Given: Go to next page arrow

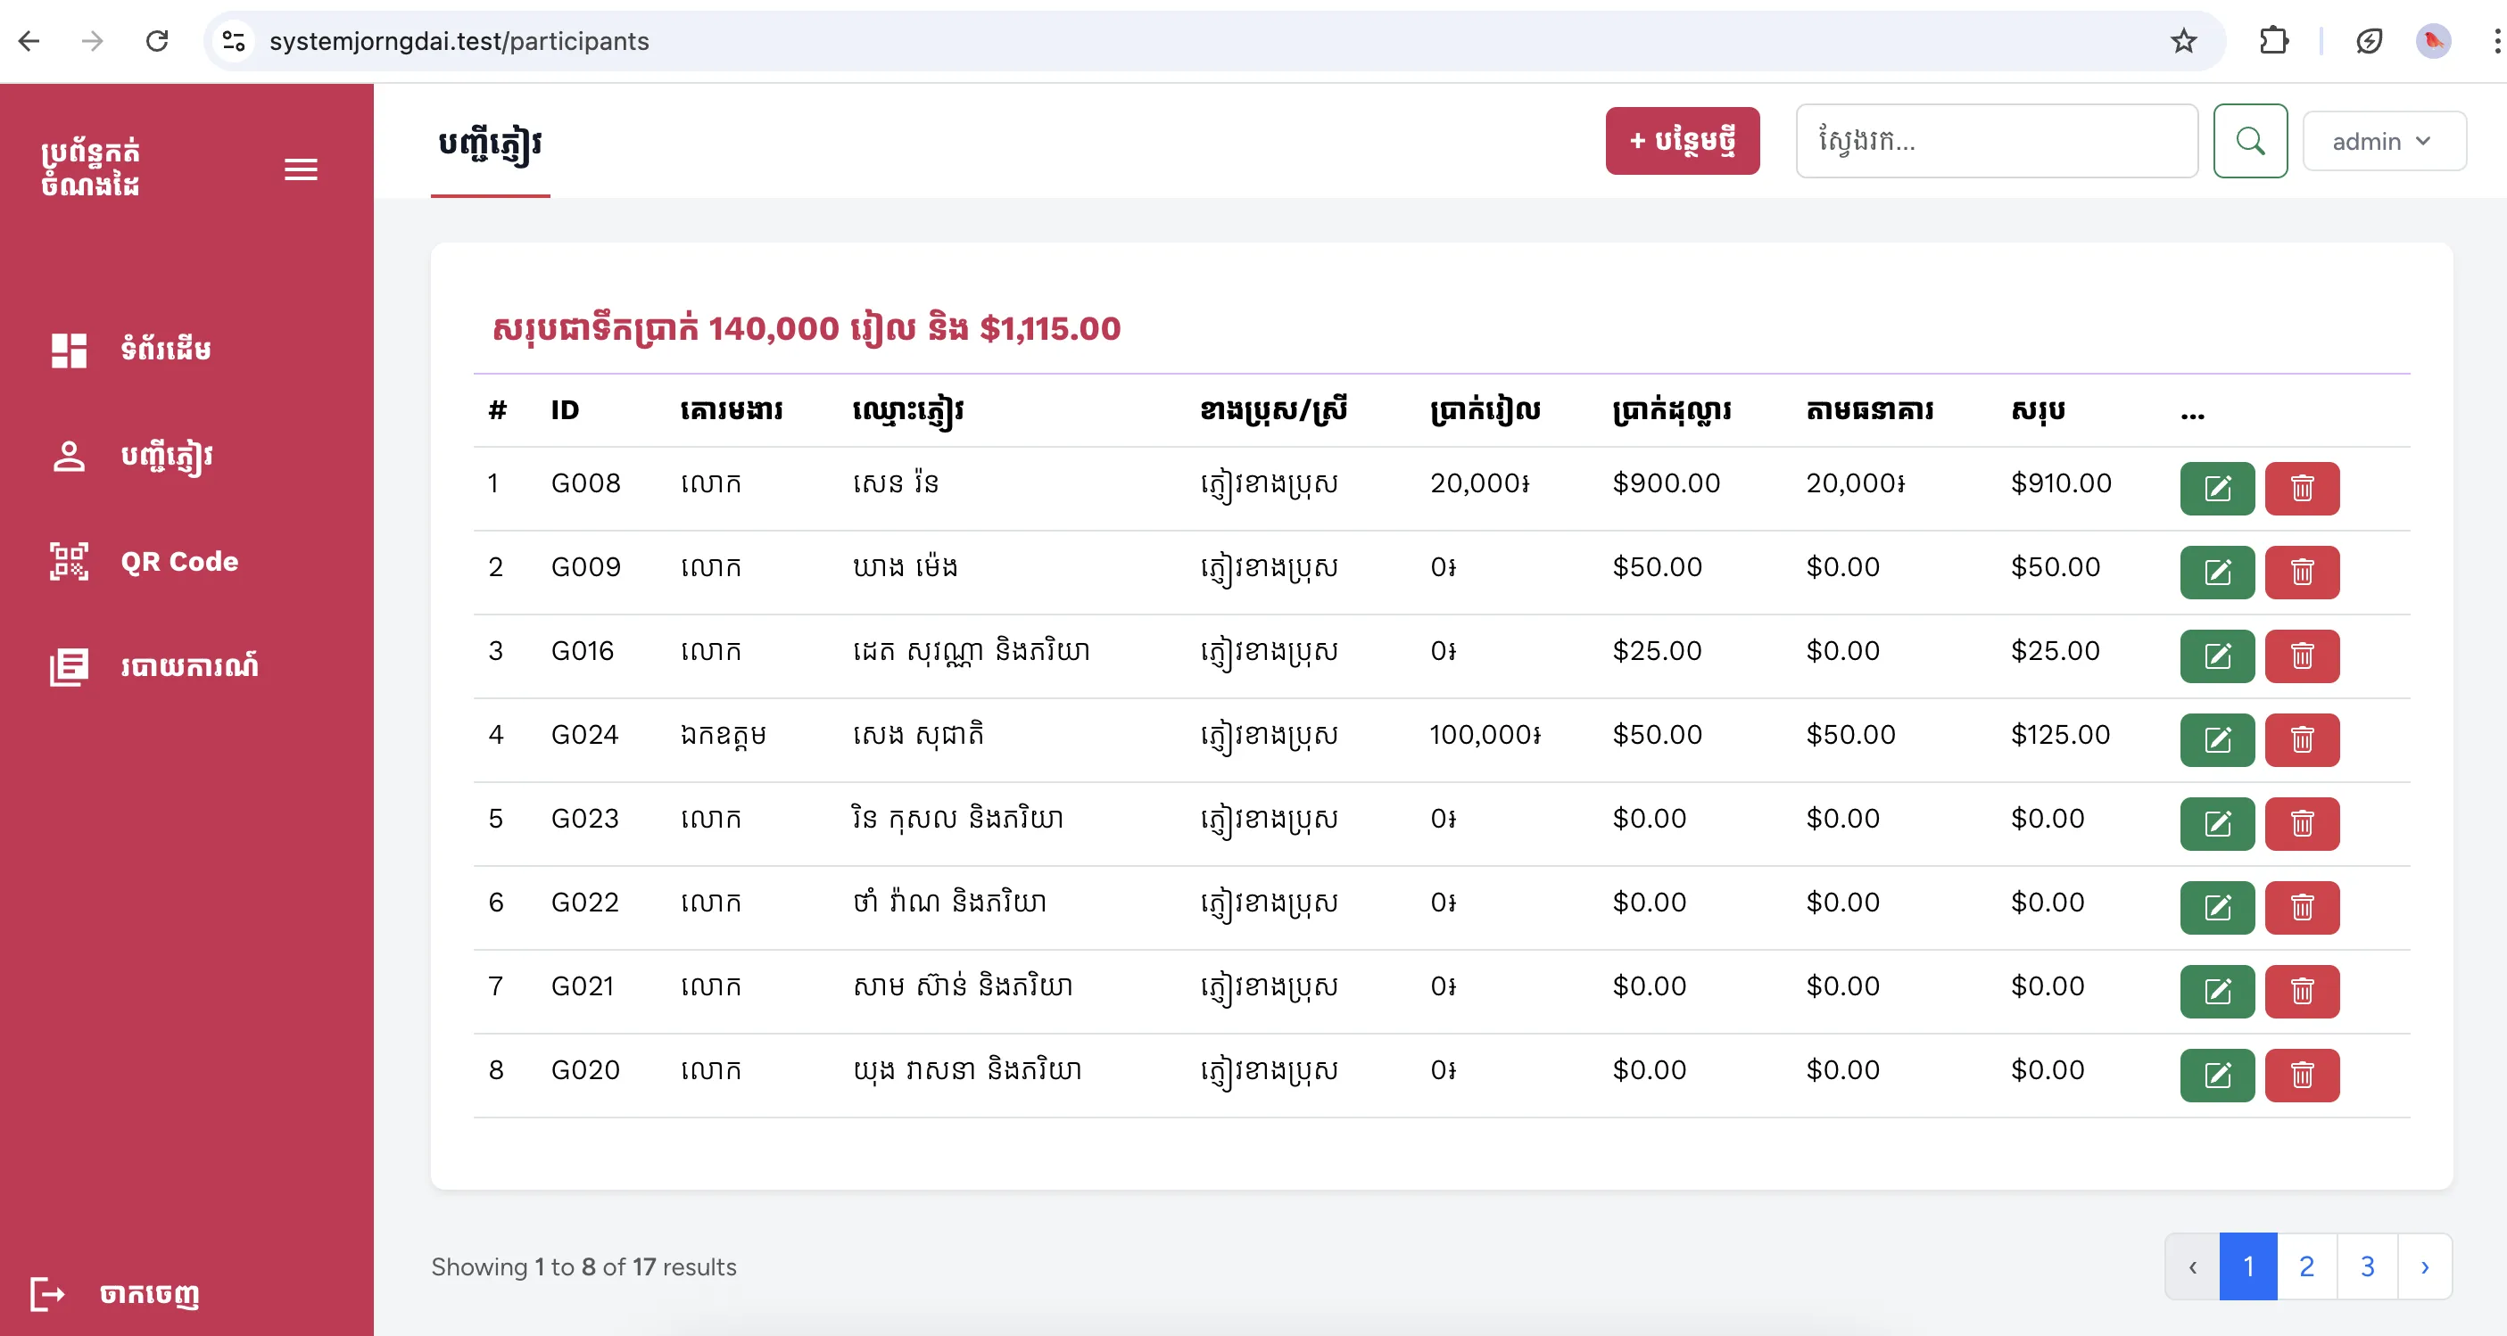Looking at the screenshot, I should tap(2424, 1266).
